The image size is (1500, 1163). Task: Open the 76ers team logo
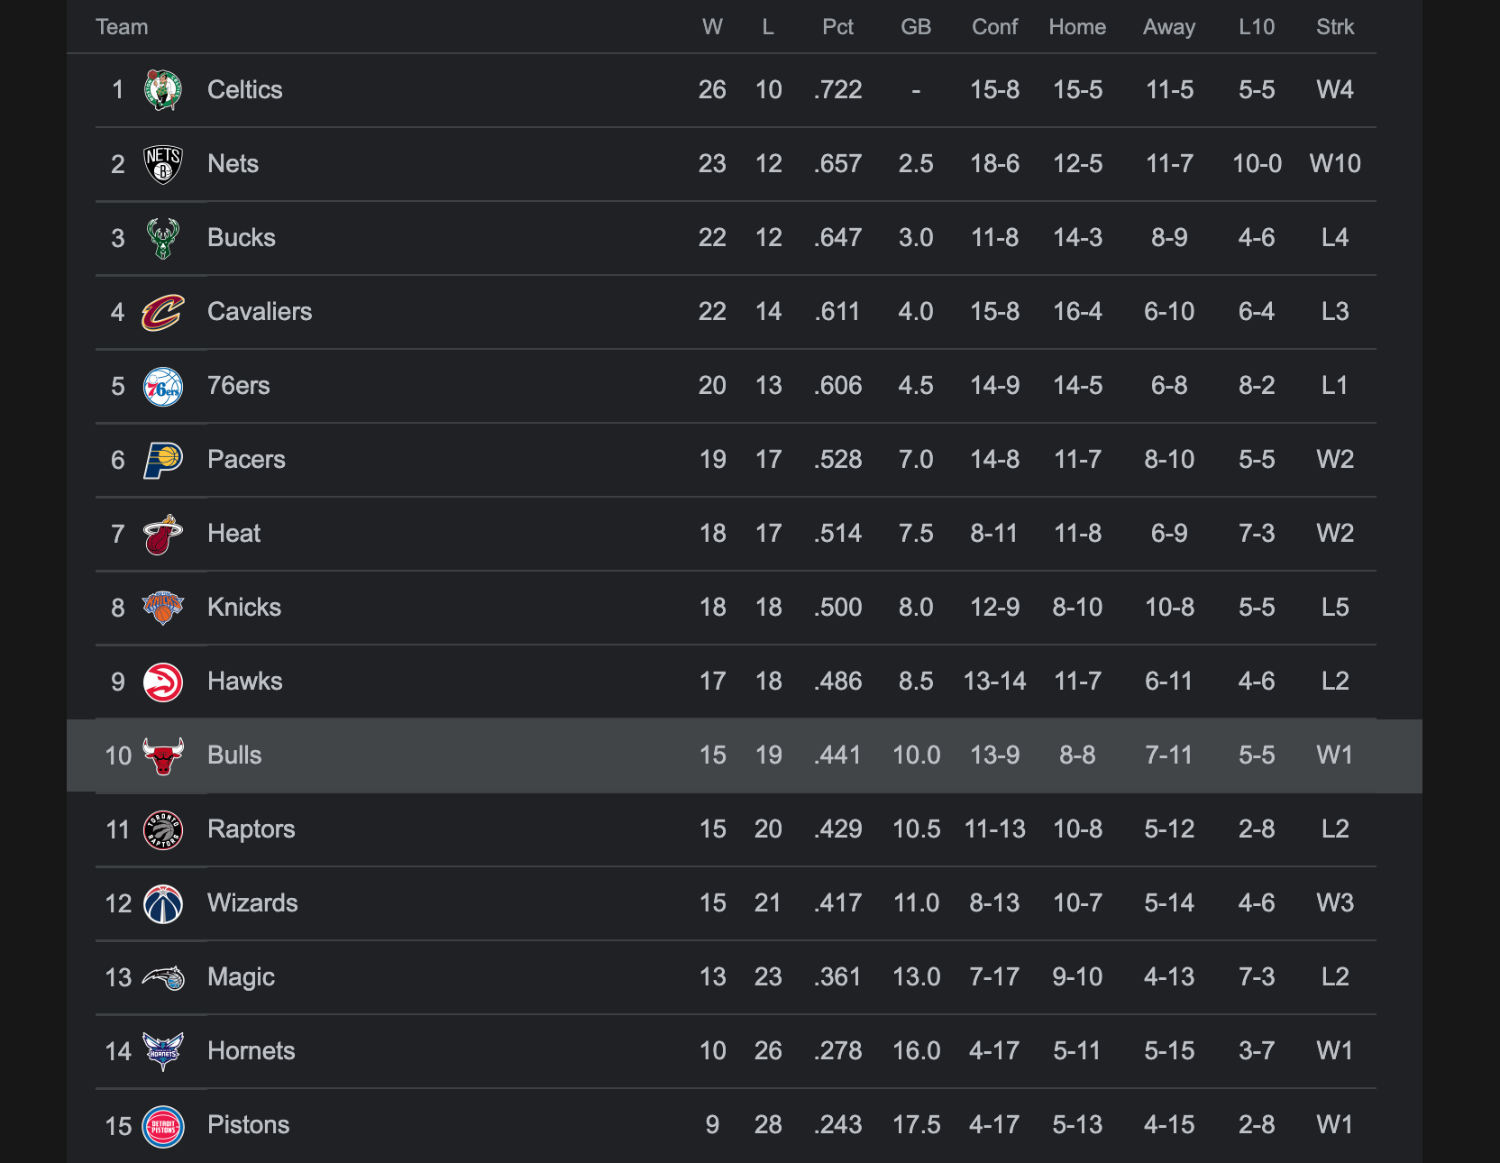tap(163, 387)
